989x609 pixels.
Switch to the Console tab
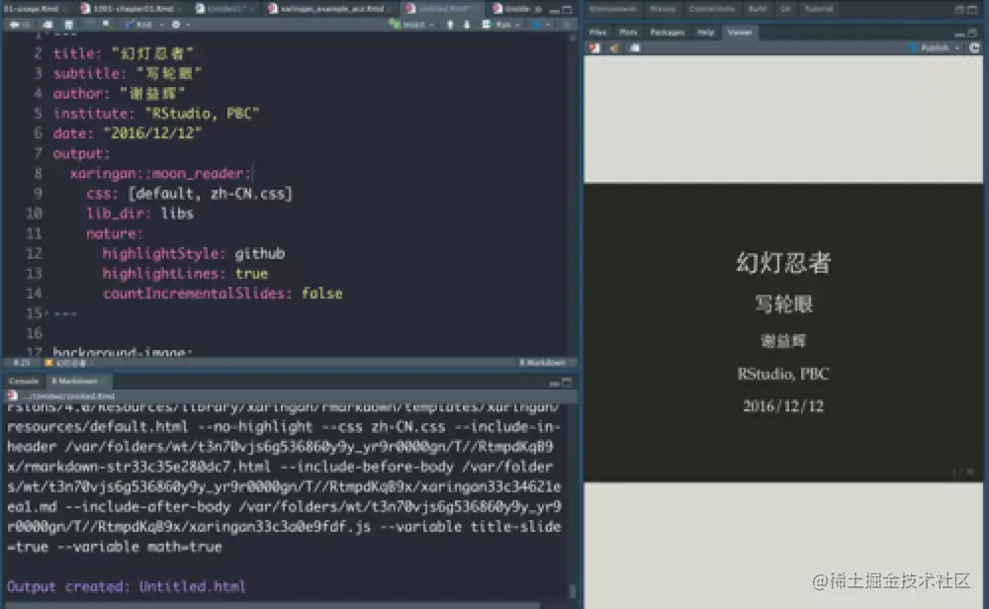click(x=24, y=381)
